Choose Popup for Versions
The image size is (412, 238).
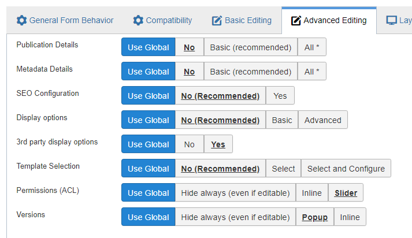[x=315, y=217]
